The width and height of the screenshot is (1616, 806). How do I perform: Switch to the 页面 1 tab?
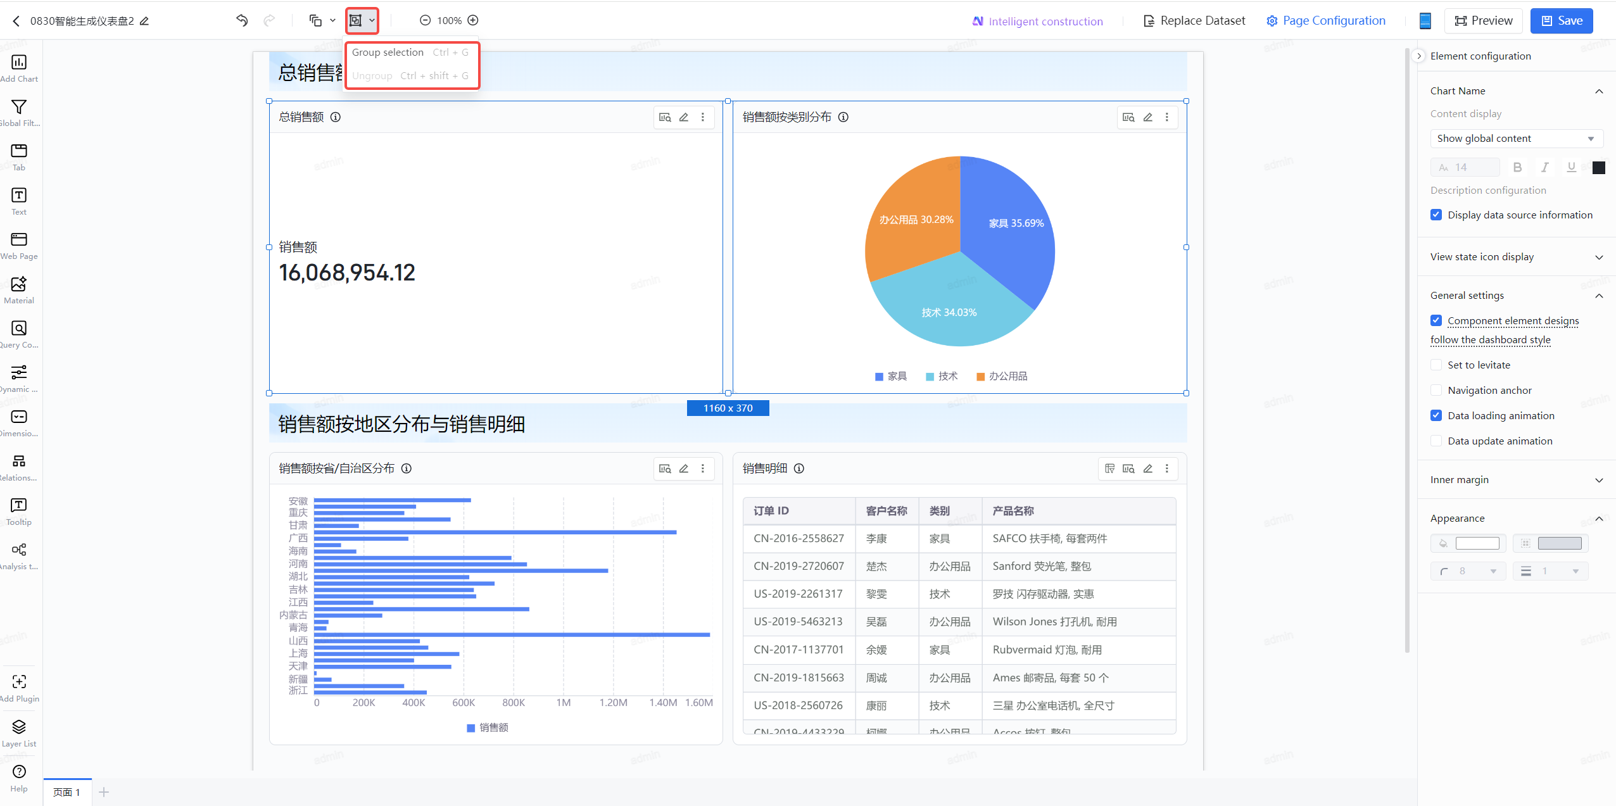tap(67, 792)
